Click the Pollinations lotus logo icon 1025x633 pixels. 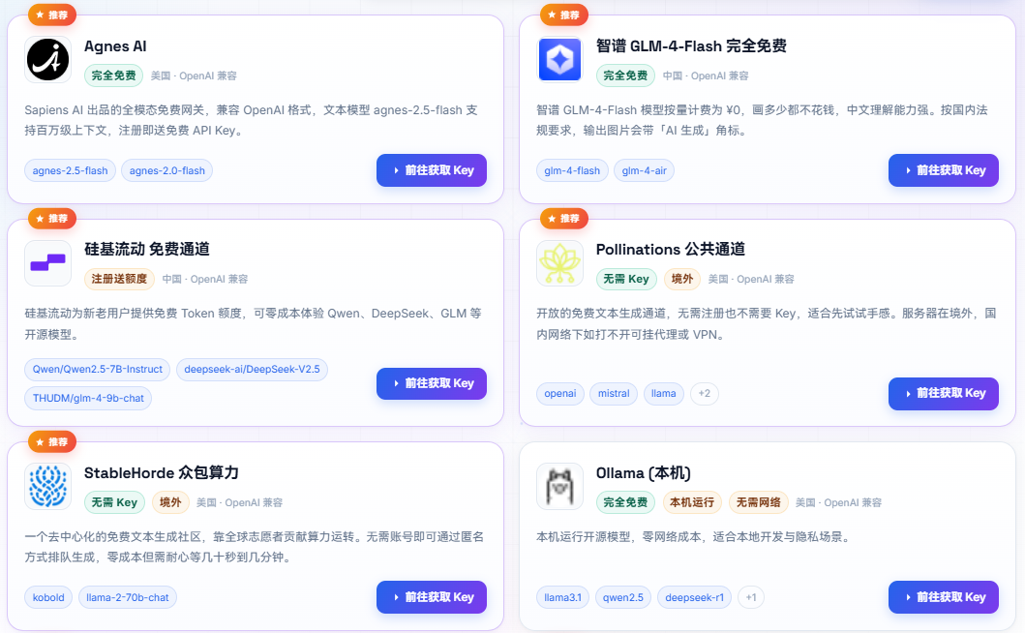tap(559, 263)
